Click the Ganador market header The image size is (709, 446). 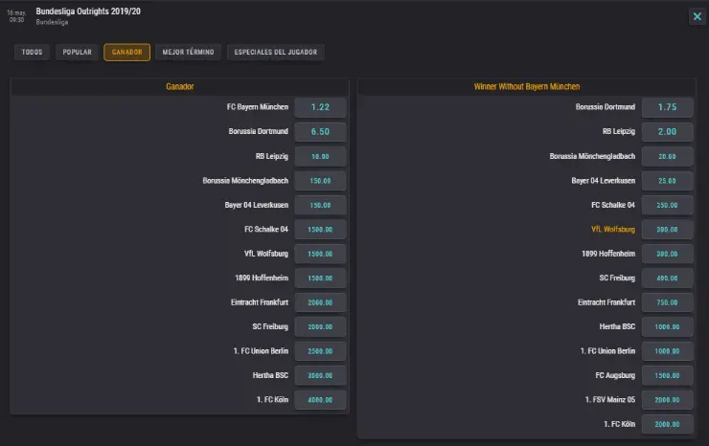(179, 86)
